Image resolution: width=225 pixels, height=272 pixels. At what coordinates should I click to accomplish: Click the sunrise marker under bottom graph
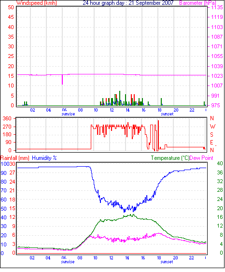coord(68,262)
